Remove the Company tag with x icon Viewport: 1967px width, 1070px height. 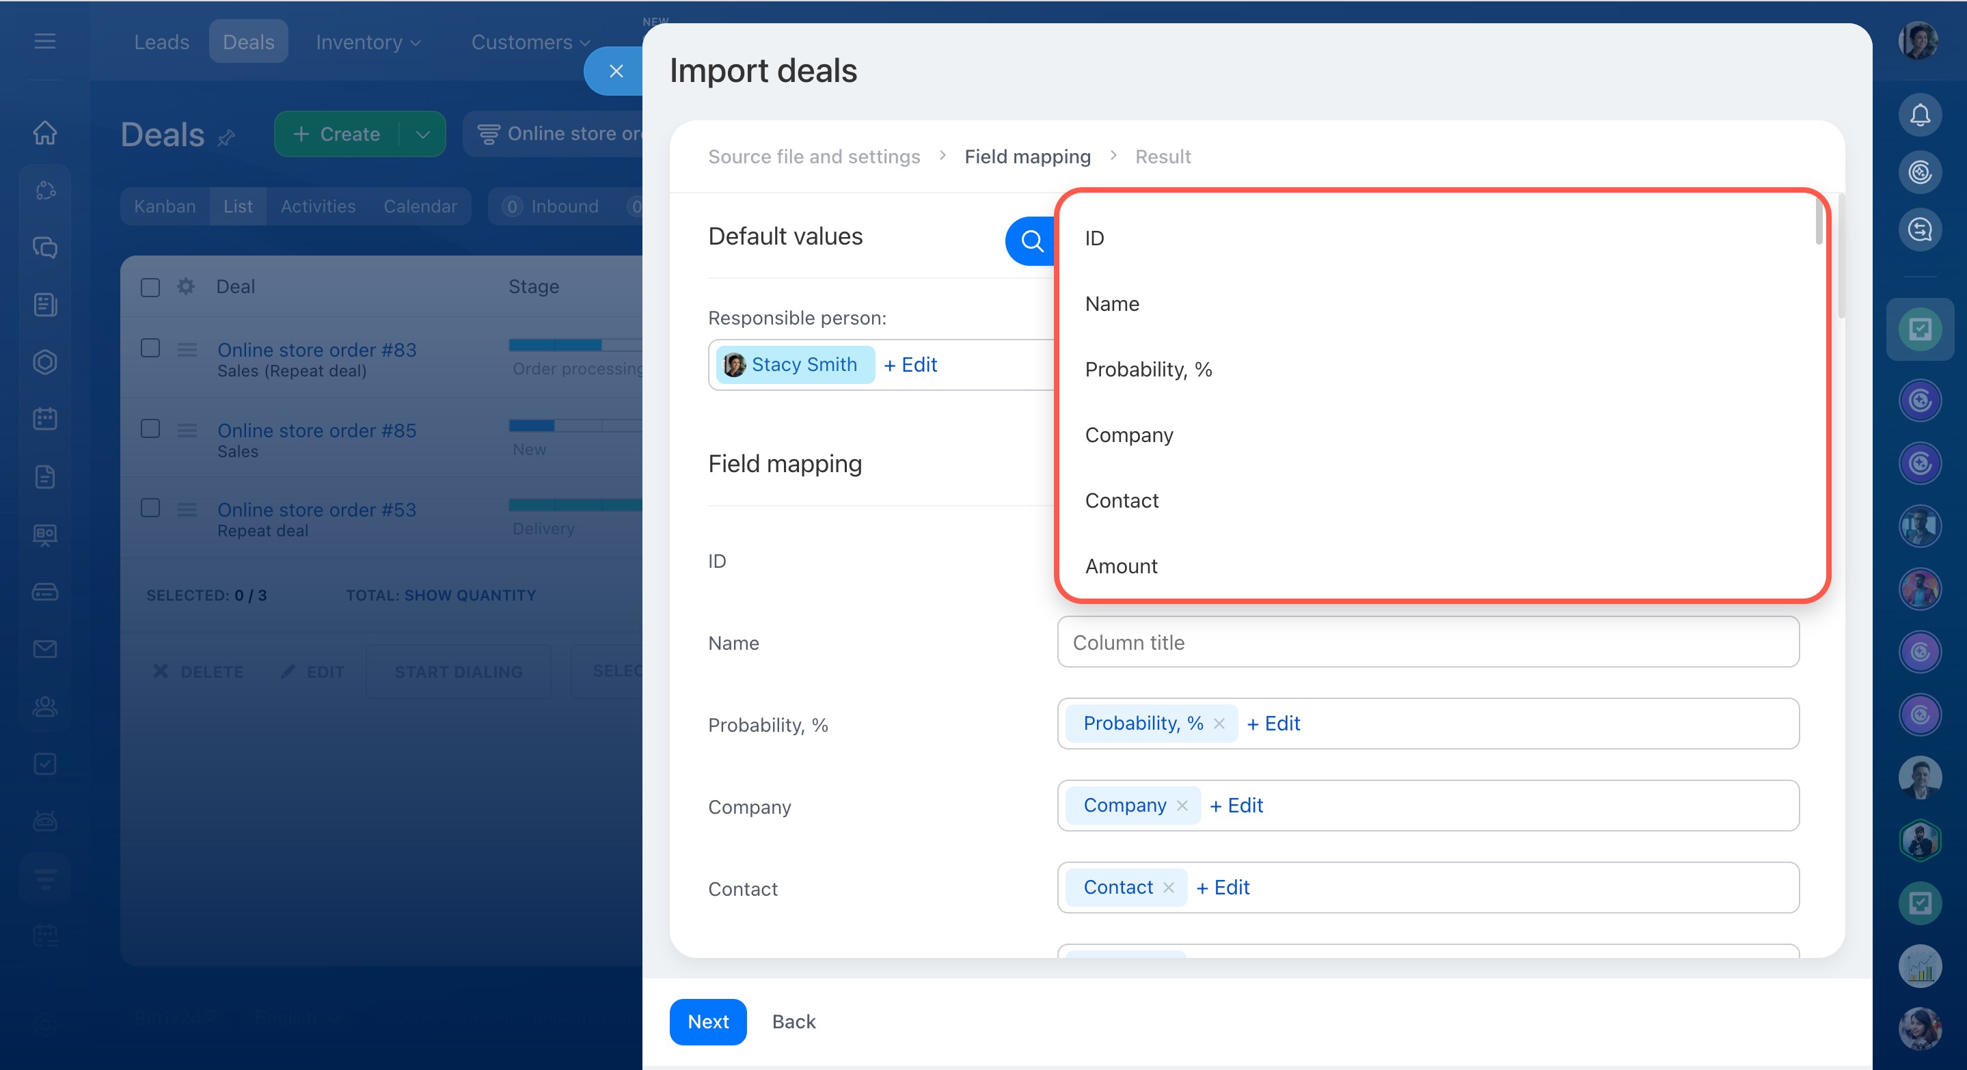point(1182,805)
